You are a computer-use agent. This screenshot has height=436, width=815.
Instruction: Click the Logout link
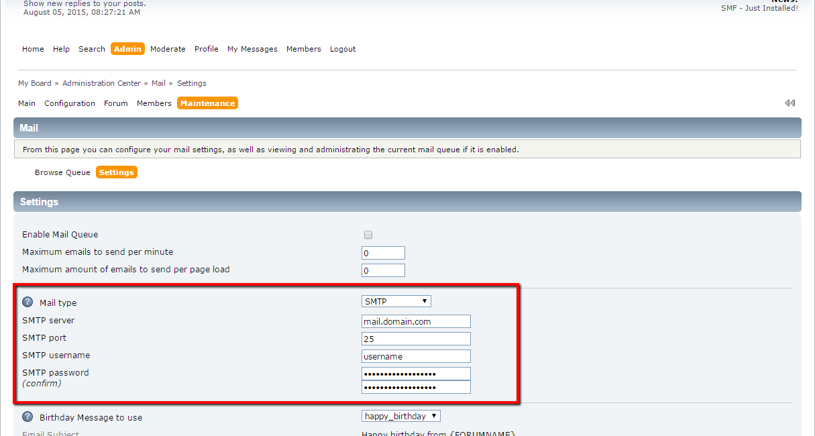(x=342, y=48)
